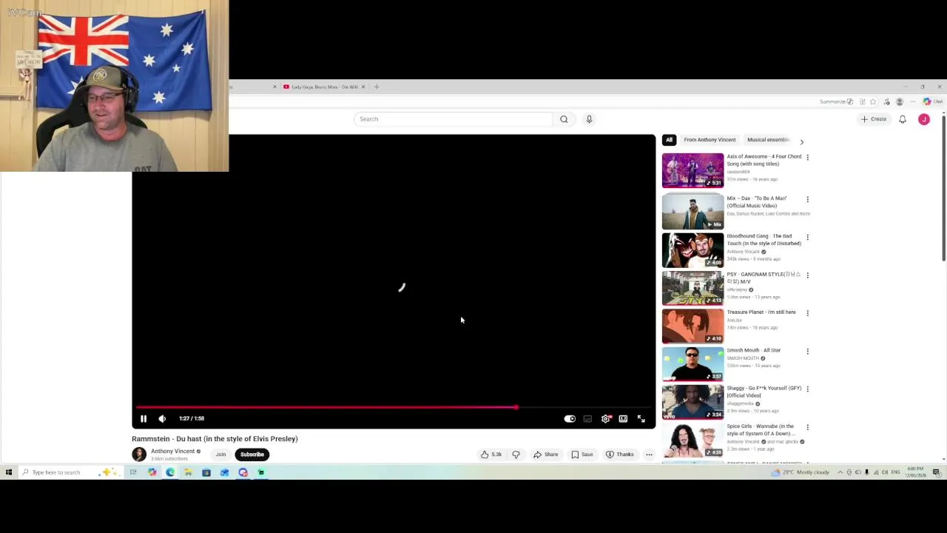The width and height of the screenshot is (947, 533).
Task: Join Anthony Vincent channel membership
Action: tap(220, 455)
